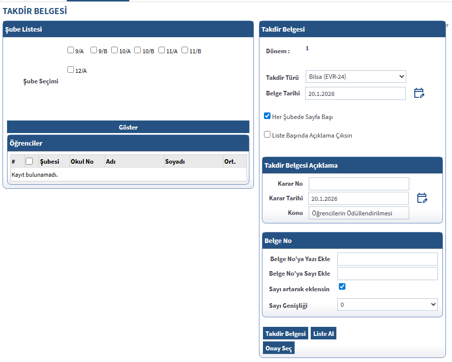Select all students via table header checkbox
This screenshot has height=362, width=452.
pos(29,161)
